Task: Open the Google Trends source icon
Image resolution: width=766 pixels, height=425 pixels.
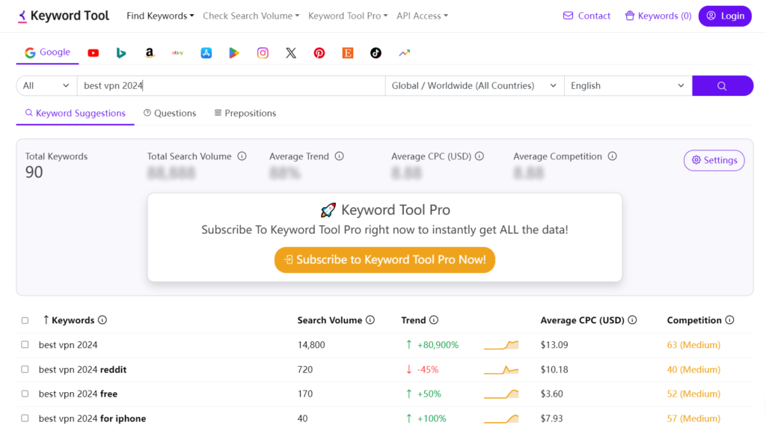Action: pyautogui.click(x=404, y=53)
